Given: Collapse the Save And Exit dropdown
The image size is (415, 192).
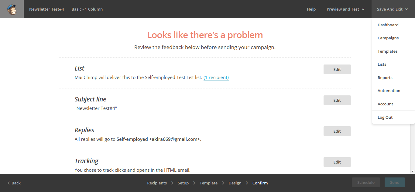Looking at the screenshot, I should pyautogui.click(x=392, y=9).
